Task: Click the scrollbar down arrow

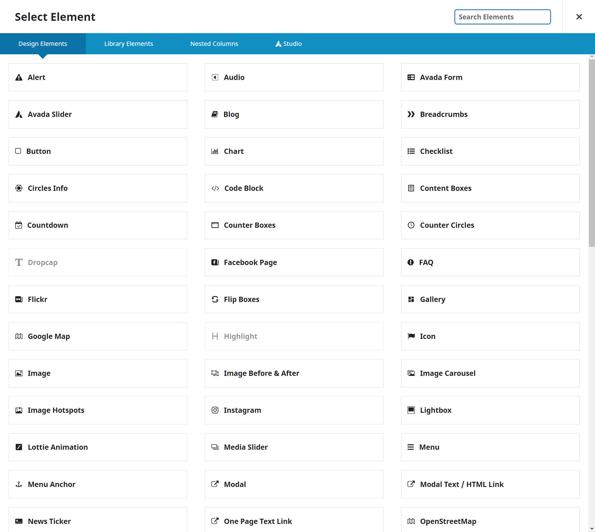Action: click(592, 529)
